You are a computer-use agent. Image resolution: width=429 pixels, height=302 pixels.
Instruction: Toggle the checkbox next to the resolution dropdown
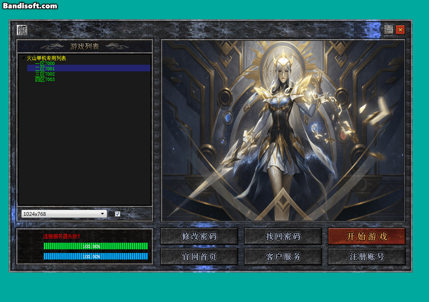tap(117, 214)
